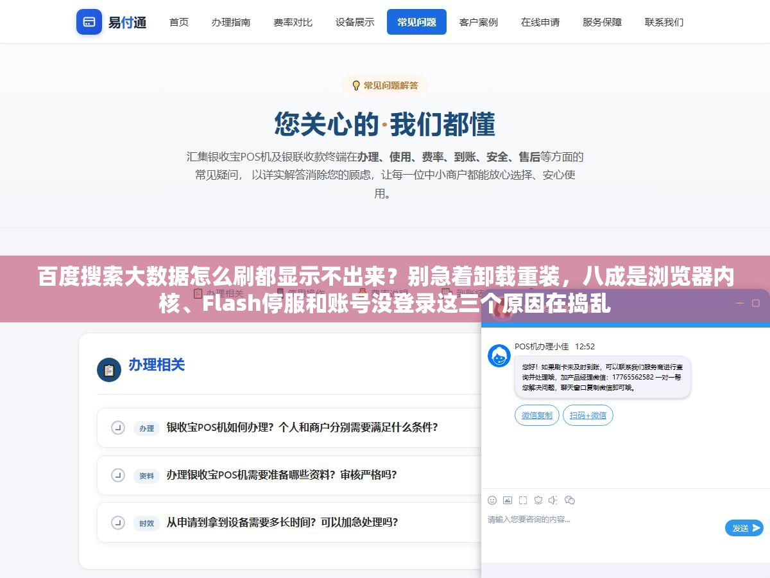Click the 扫码+微信 chat button
The height and width of the screenshot is (578, 770).
point(588,416)
